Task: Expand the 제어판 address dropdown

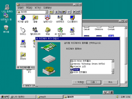Action: (x=46, y=12)
